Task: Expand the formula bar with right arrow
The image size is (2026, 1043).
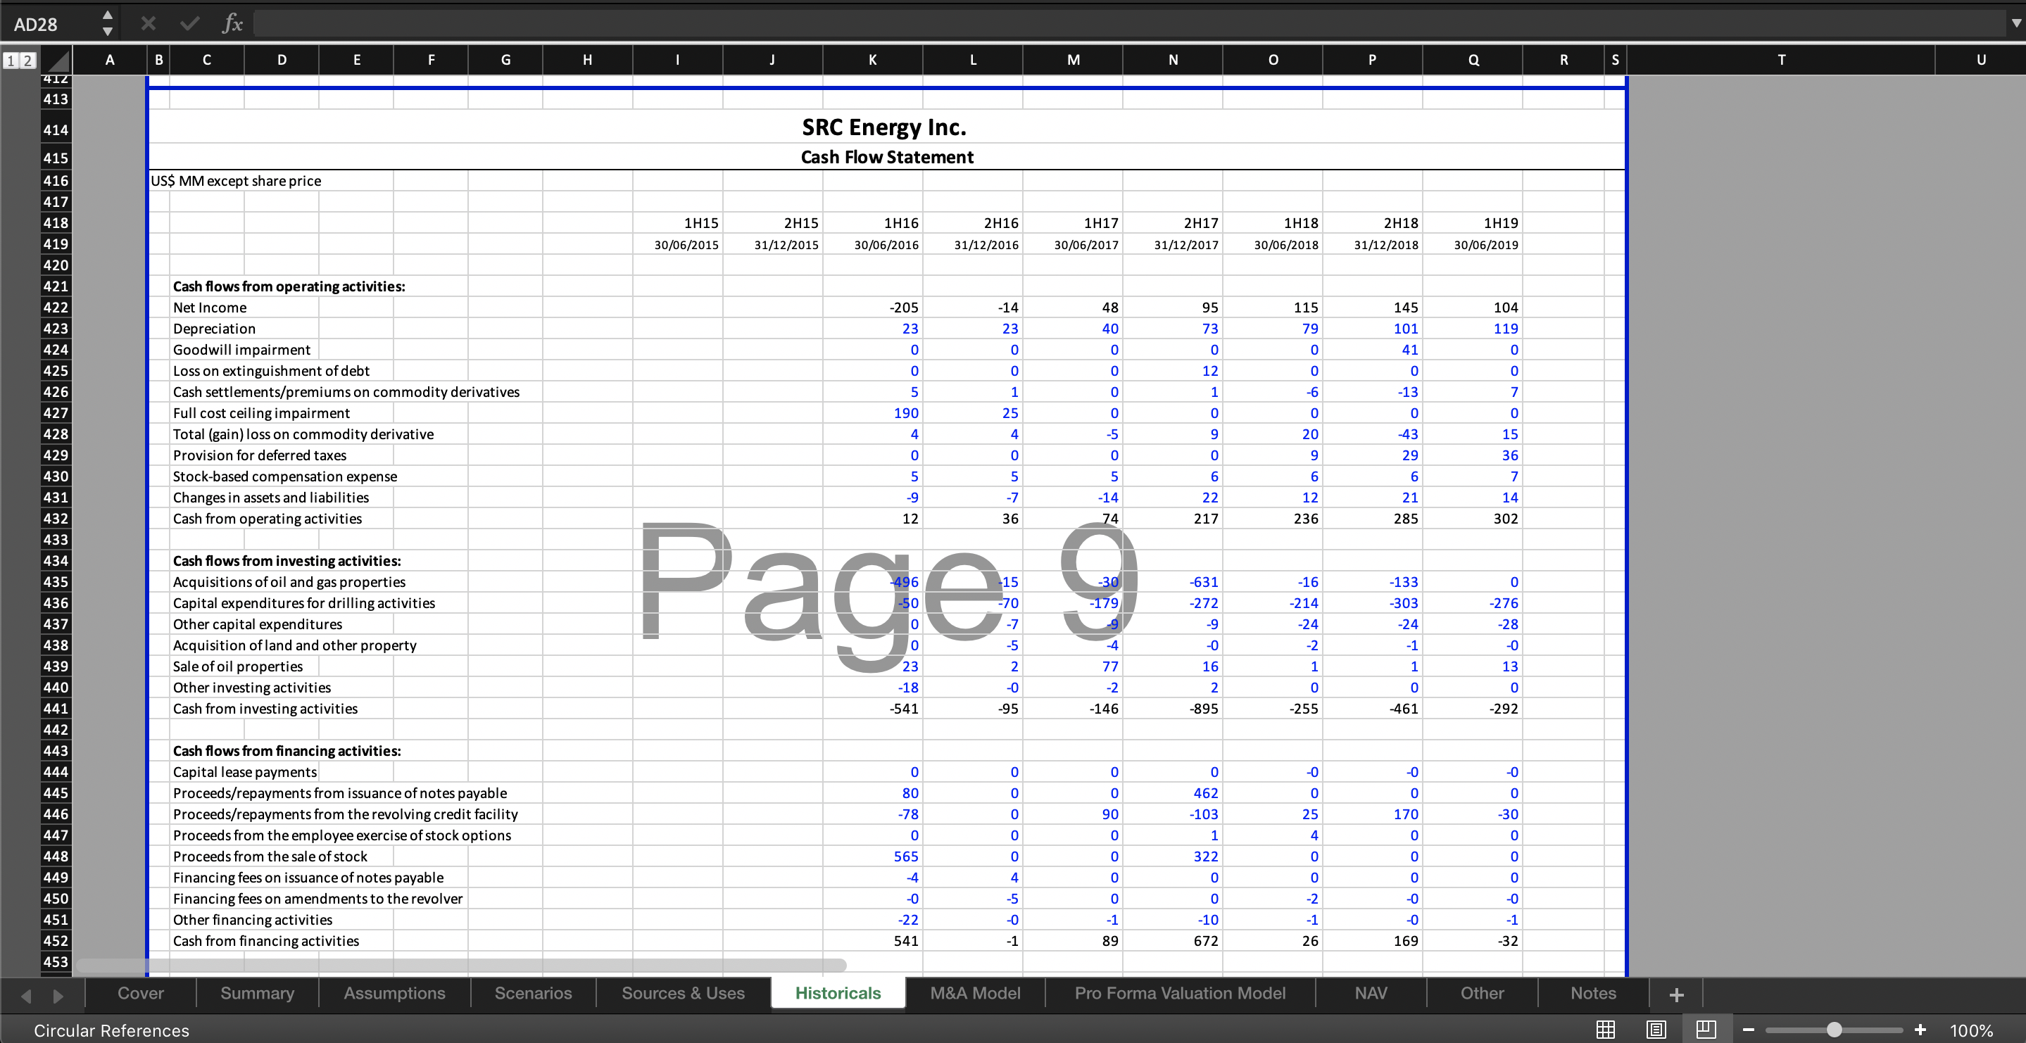Action: point(2015,24)
